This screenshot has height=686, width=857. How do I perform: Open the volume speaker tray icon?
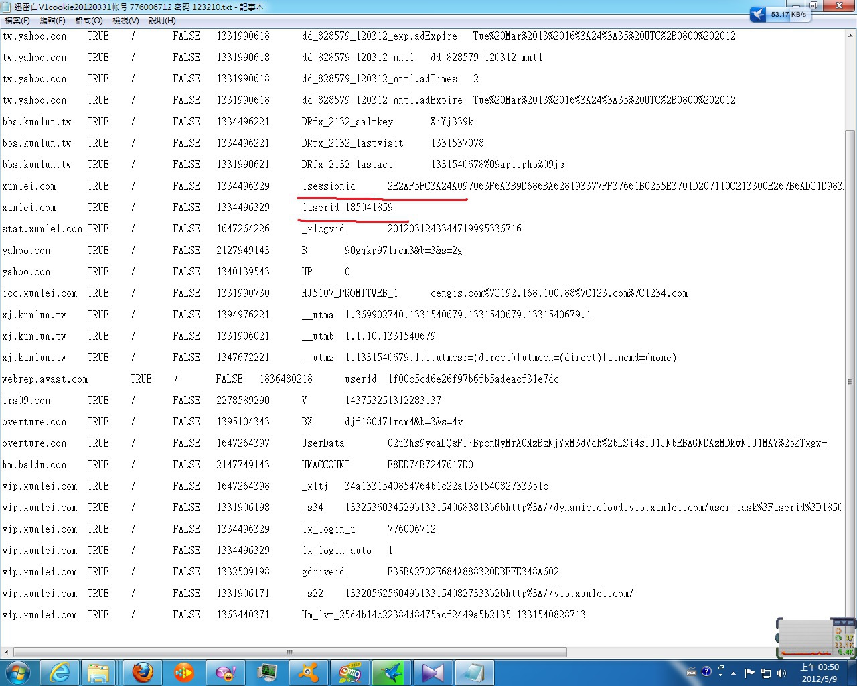781,673
